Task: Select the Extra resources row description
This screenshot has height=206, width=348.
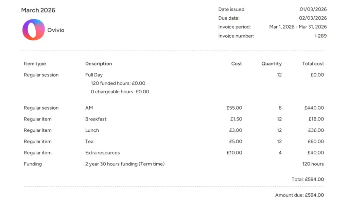Action: pos(102,153)
